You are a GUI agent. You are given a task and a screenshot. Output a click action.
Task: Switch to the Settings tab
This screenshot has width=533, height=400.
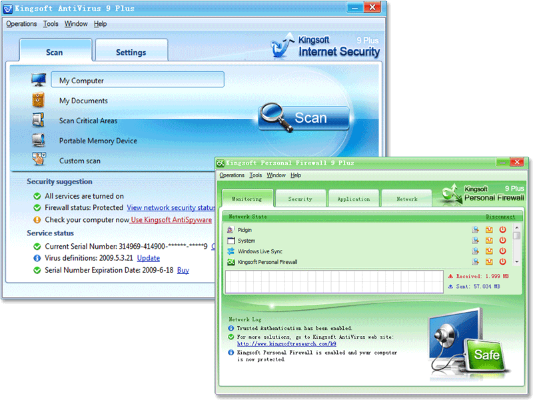tap(131, 53)
